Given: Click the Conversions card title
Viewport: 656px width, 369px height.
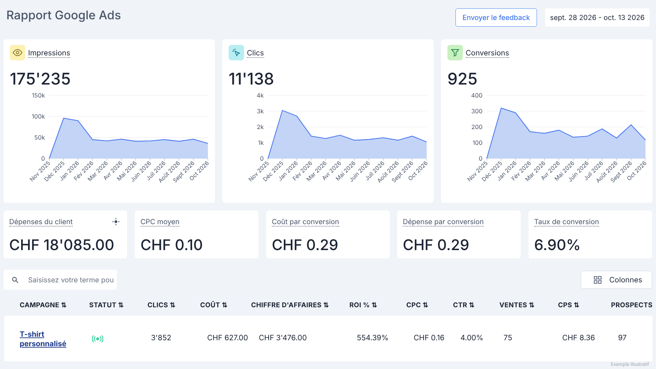Looking at the screenshot, I should pos(487,53).
